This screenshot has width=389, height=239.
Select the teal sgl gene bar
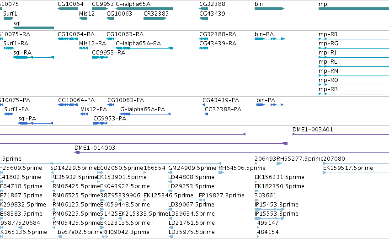pos(33,28)
